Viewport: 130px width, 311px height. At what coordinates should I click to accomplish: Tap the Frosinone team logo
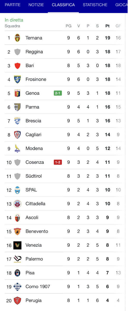pos(17,79)
